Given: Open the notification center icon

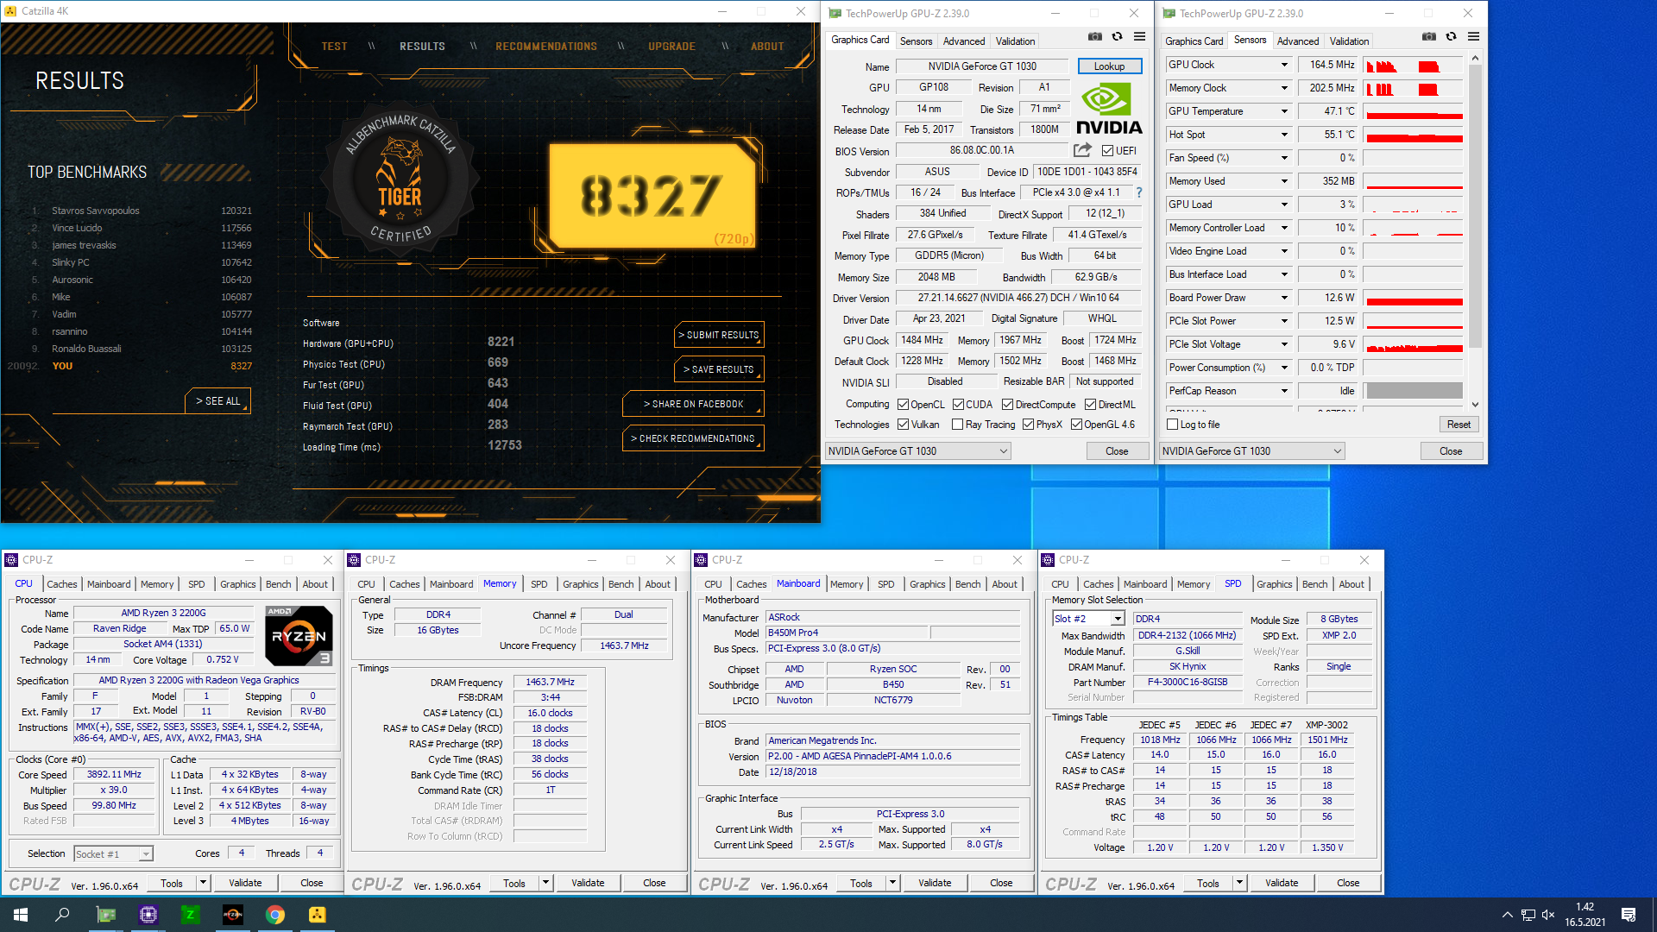Looking at the screenshot, I should (x=1629, y=915).
